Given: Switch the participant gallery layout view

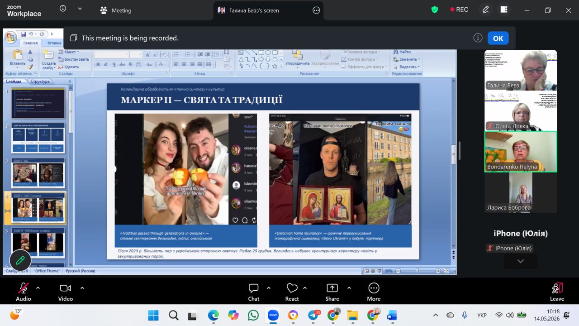Looking at the screenshot, I should tap(504, 10).
